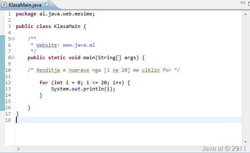The height and width of the screenshot is (153, 250).
Task: Maximize the editor area using the top-right icon
Action: point(249,3)
